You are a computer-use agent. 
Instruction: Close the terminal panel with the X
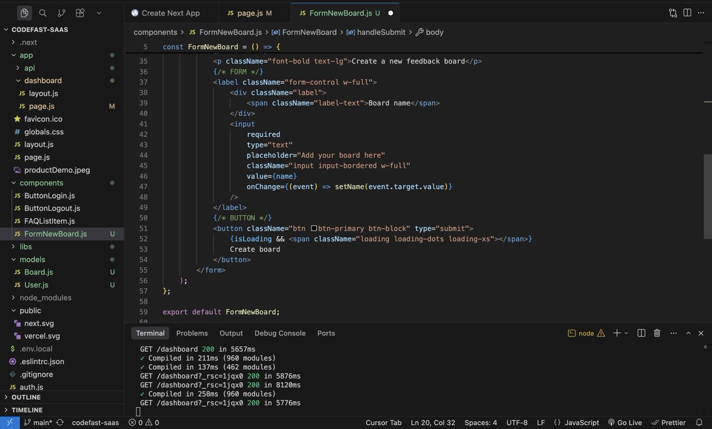point(701,333)
